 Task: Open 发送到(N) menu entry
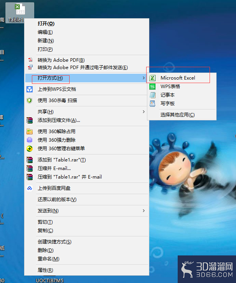coord(87,211)
